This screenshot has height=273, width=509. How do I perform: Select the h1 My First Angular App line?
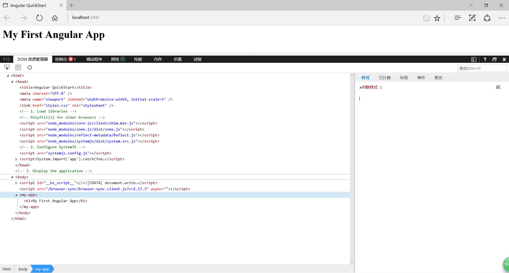point(55,201)
